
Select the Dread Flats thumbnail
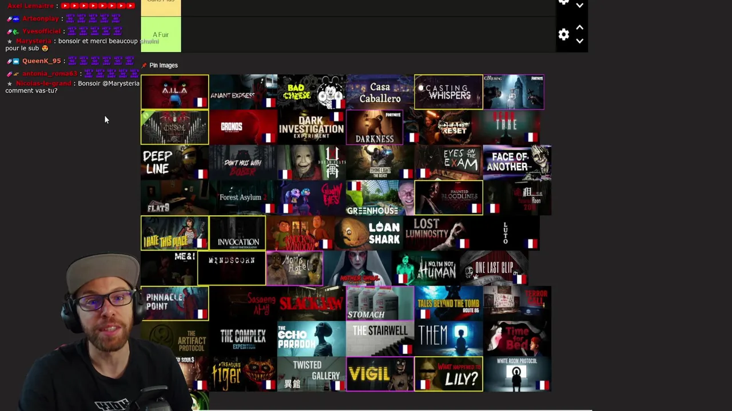click(312, 162)
